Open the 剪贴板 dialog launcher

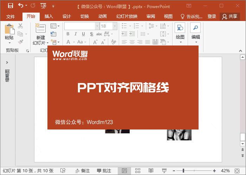tap(28, 51)
